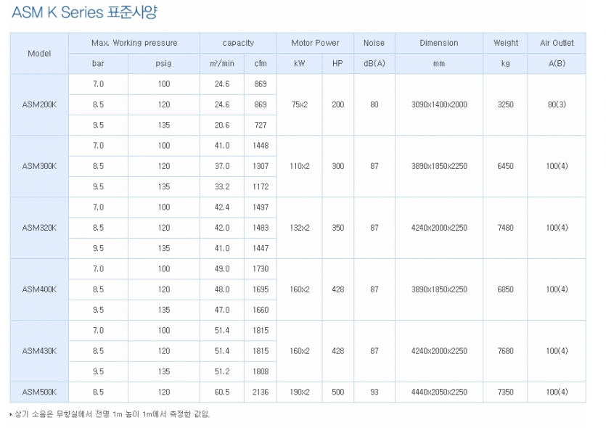
Task: Click the 'ASM K Series 표준사양' title
Action: [84, 12]
